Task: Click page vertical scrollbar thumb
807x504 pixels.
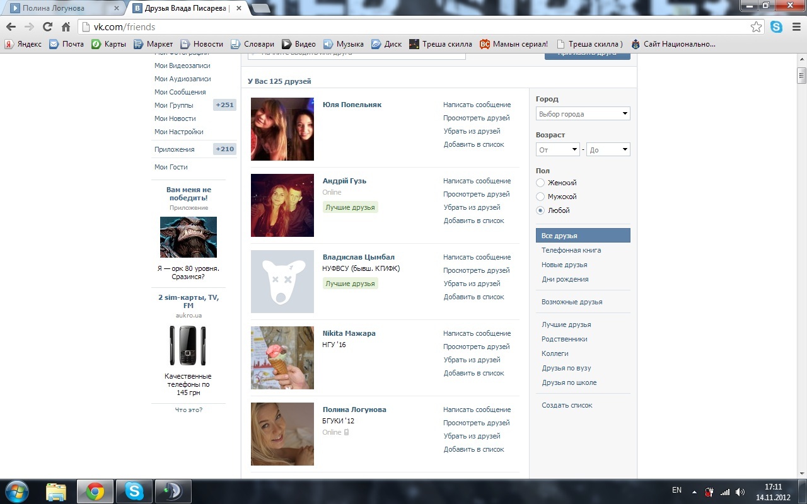Action: 801,74
